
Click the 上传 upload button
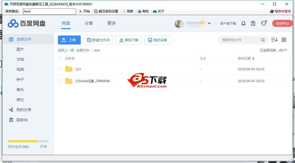(69, 40)
